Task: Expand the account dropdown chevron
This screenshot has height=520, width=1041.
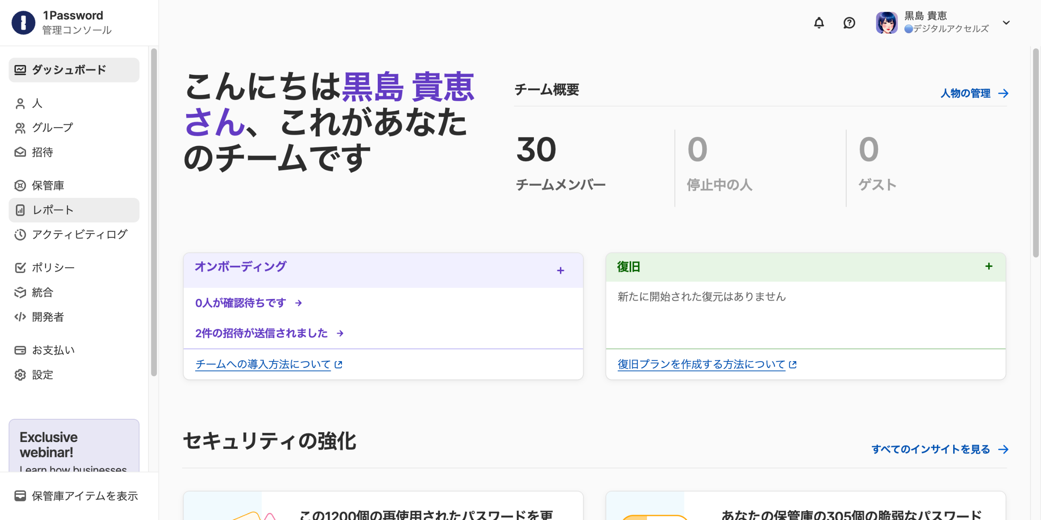Action: click(1006, 23)
